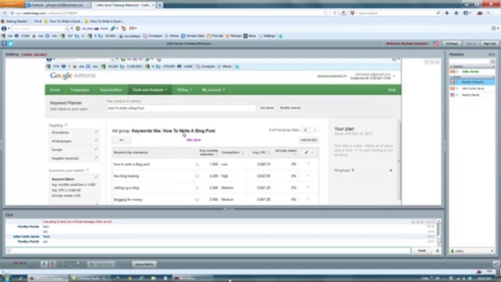Click Modify search button
The width and height of the screenshot is (501, 282).
[290, 108]
